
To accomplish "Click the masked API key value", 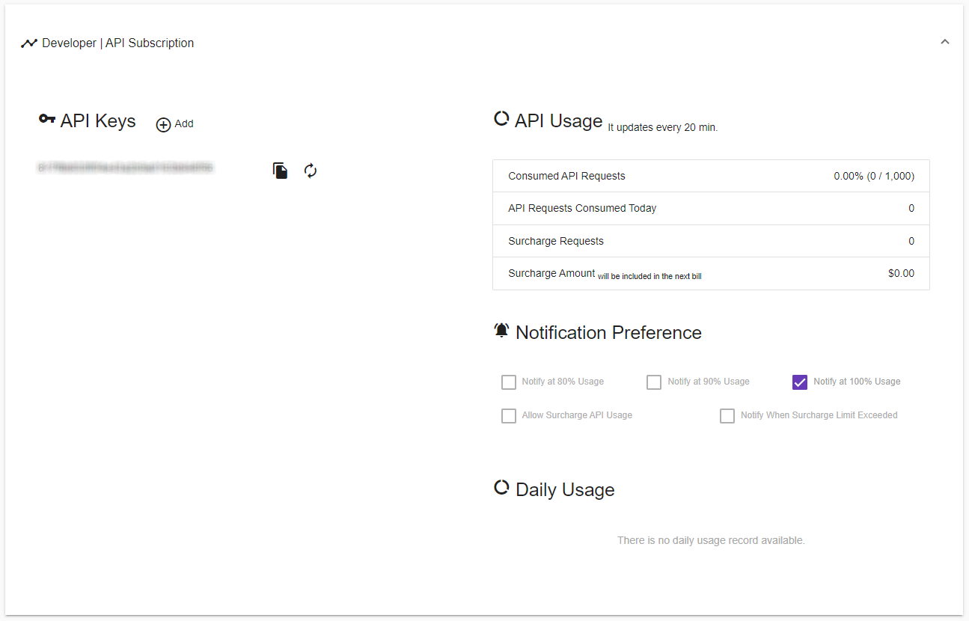I will point(125,168).
